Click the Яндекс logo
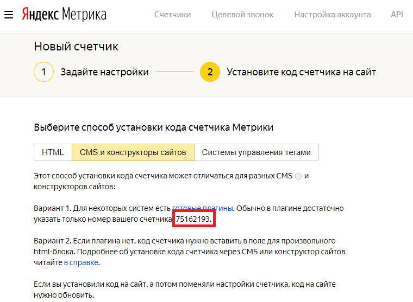Image resolution: width=413 pixels, height=302 pixels. [40, 15]
